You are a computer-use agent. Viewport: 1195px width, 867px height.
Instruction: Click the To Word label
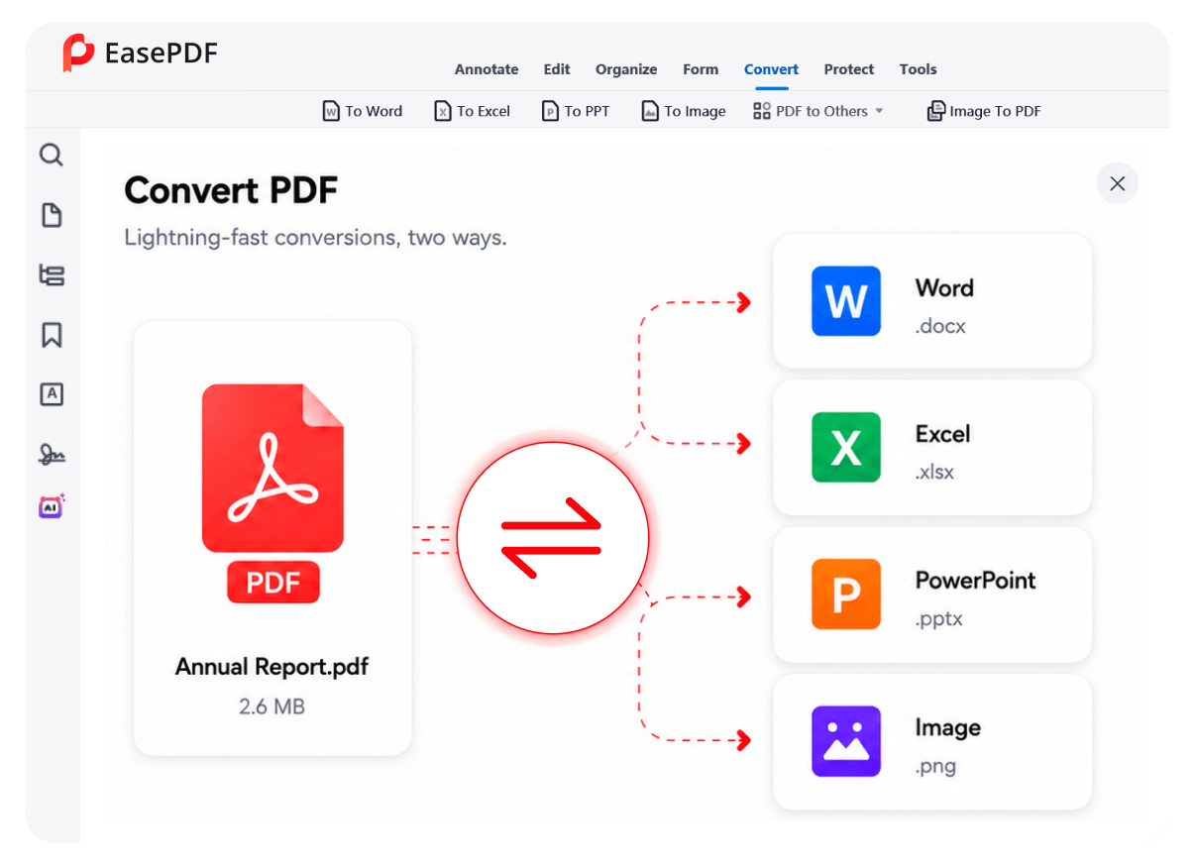374,112
